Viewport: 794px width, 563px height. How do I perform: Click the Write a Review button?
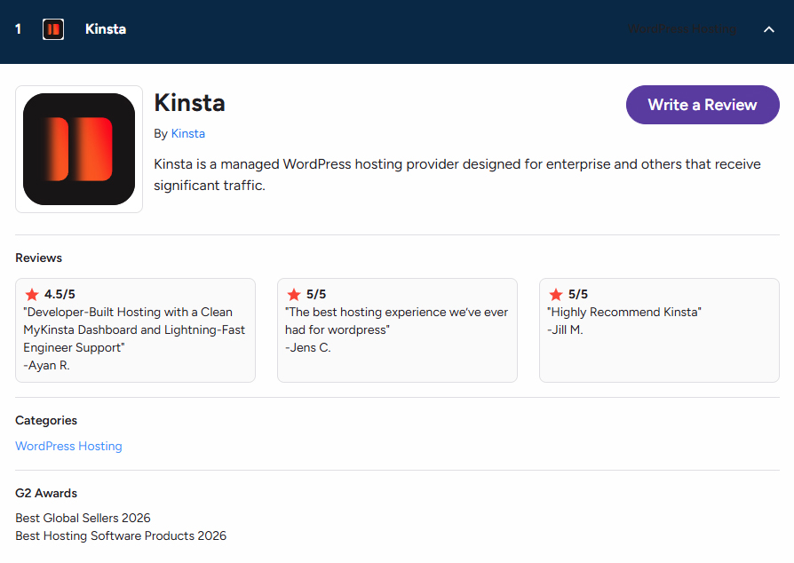(702, 105)
